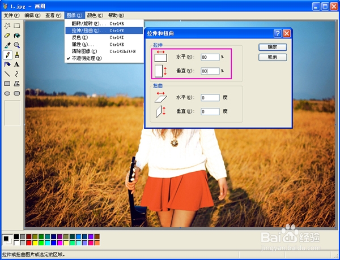The image size is (340, 260).
Task: Click the skew 垂直 degrees field
Action: pos(210,111)
